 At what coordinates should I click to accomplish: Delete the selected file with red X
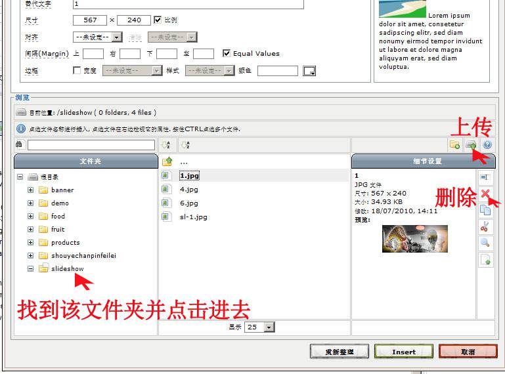click(485, 194)
